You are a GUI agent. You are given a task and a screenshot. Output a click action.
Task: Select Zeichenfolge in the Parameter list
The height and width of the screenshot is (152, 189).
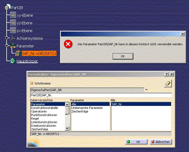(90, 111)
